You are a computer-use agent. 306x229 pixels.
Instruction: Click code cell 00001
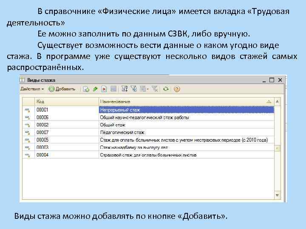tap(67, 110)
